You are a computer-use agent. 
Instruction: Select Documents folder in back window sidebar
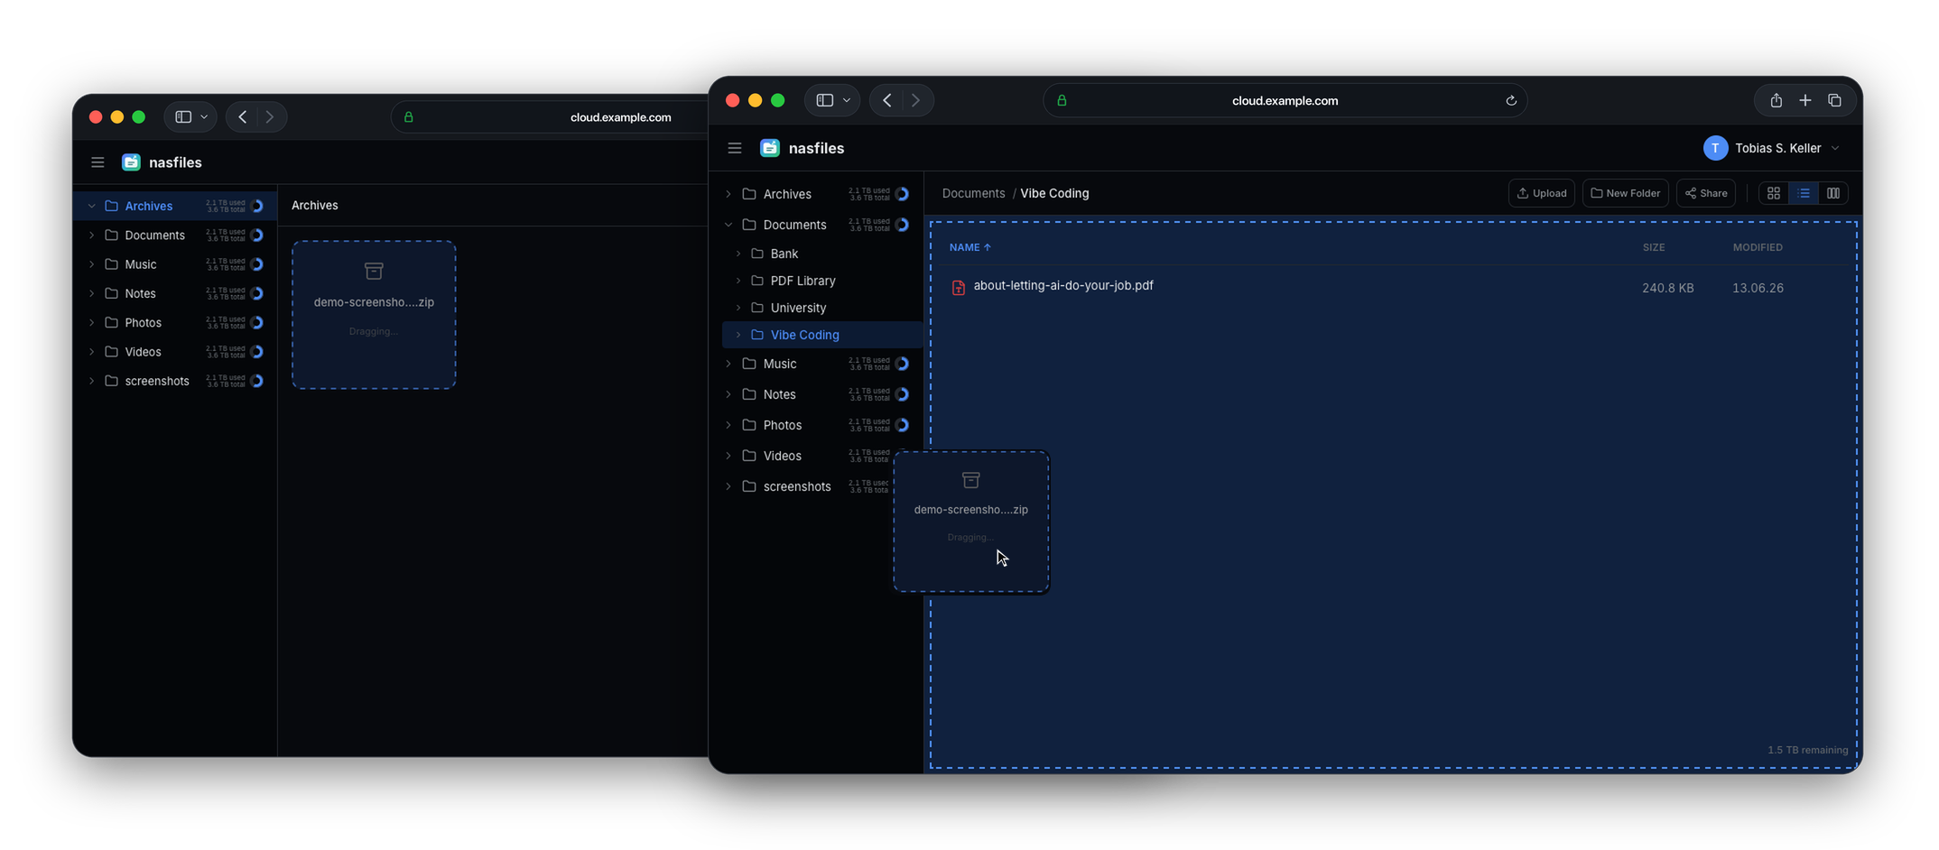pos(174,236)
